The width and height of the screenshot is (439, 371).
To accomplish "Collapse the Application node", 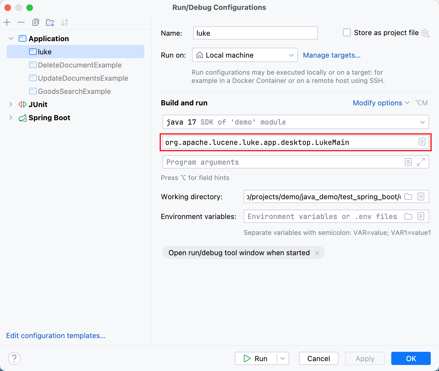I will 11,38.
